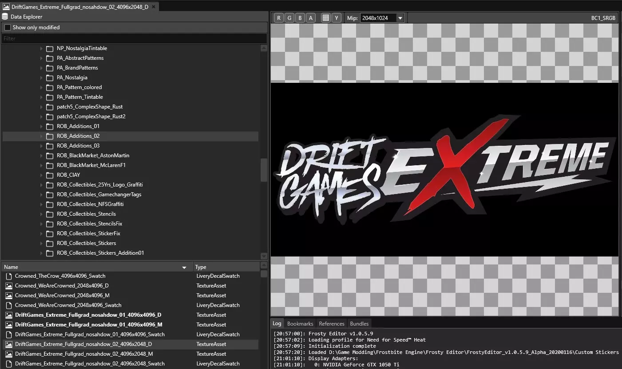This screenshot has height=369, width=622.
Task: Click the sort arrow in the Name column header
Action: point(184,268)
